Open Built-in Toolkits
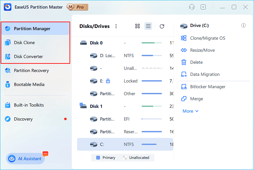Viewport: 254px width, 170px height. pyautogui.click(x=35, y=105)
